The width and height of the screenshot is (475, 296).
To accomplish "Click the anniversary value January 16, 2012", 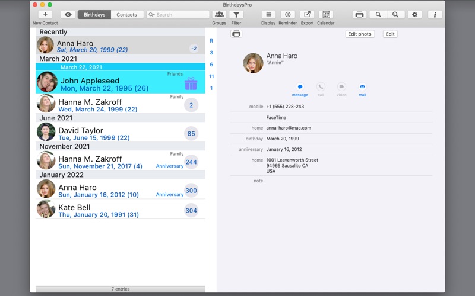I will [284, 150].
